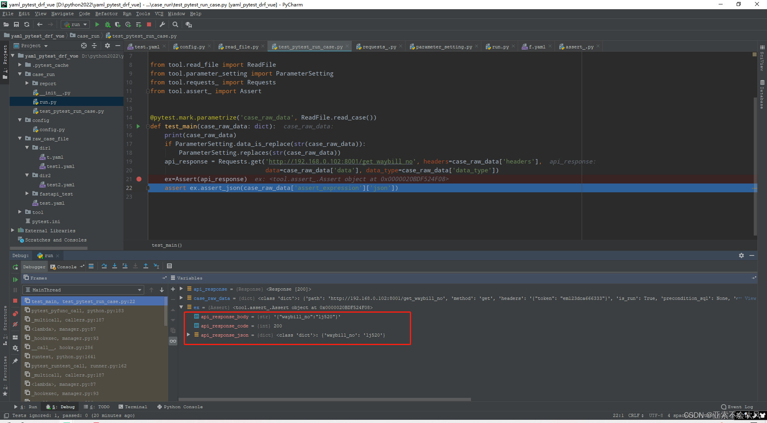Click the Resume Program icon in debug sidebar
767x423 pixels.
tap(15, 279)
